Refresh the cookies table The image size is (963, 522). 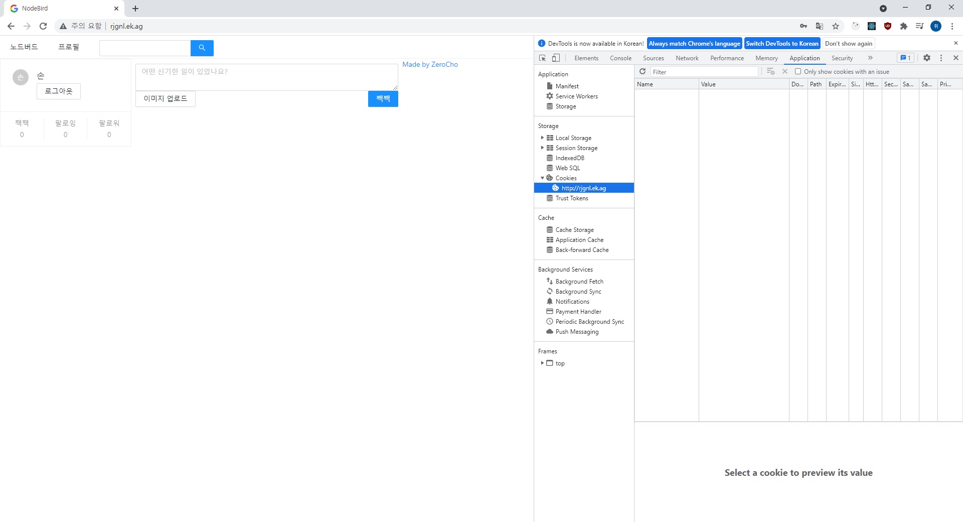click(x=643, y=72)
